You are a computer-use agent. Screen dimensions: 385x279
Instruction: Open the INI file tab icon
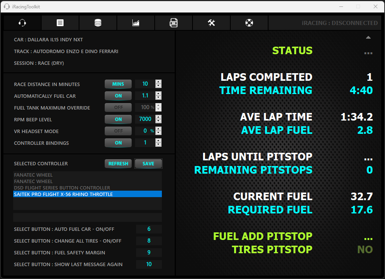(174, 23)
